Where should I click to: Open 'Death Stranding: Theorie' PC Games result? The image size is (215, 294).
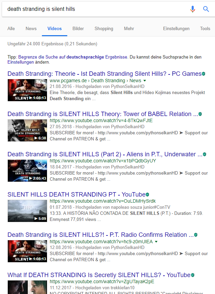[x=104, y=74]
